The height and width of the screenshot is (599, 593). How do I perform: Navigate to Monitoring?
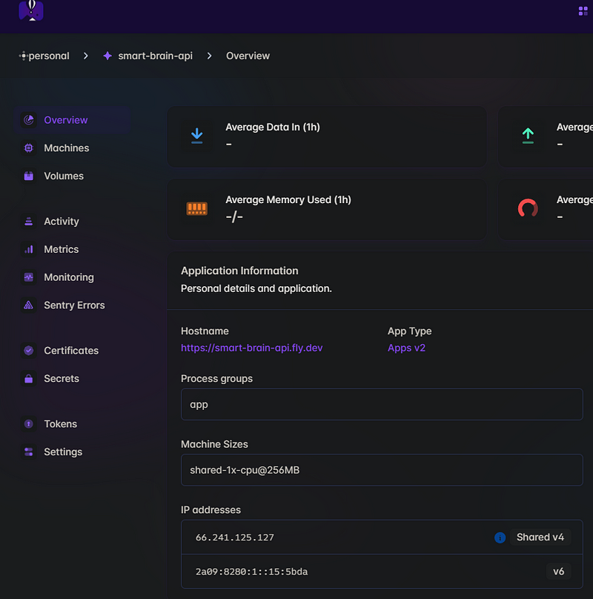pyautogui.click(x=73, y=277)
